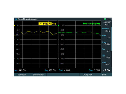
Task: Check the green status indicator
Action: (x=105, y=19)
